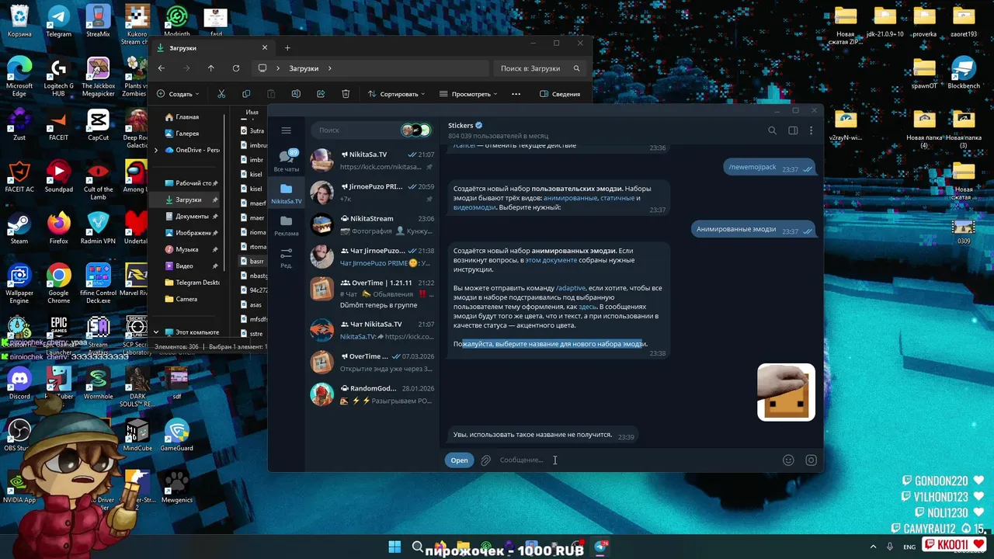Image resolution: width=994 pixels, height=559 pixels.
Task: Go up one folder in Explorer
Action: [x=210, y=68]
